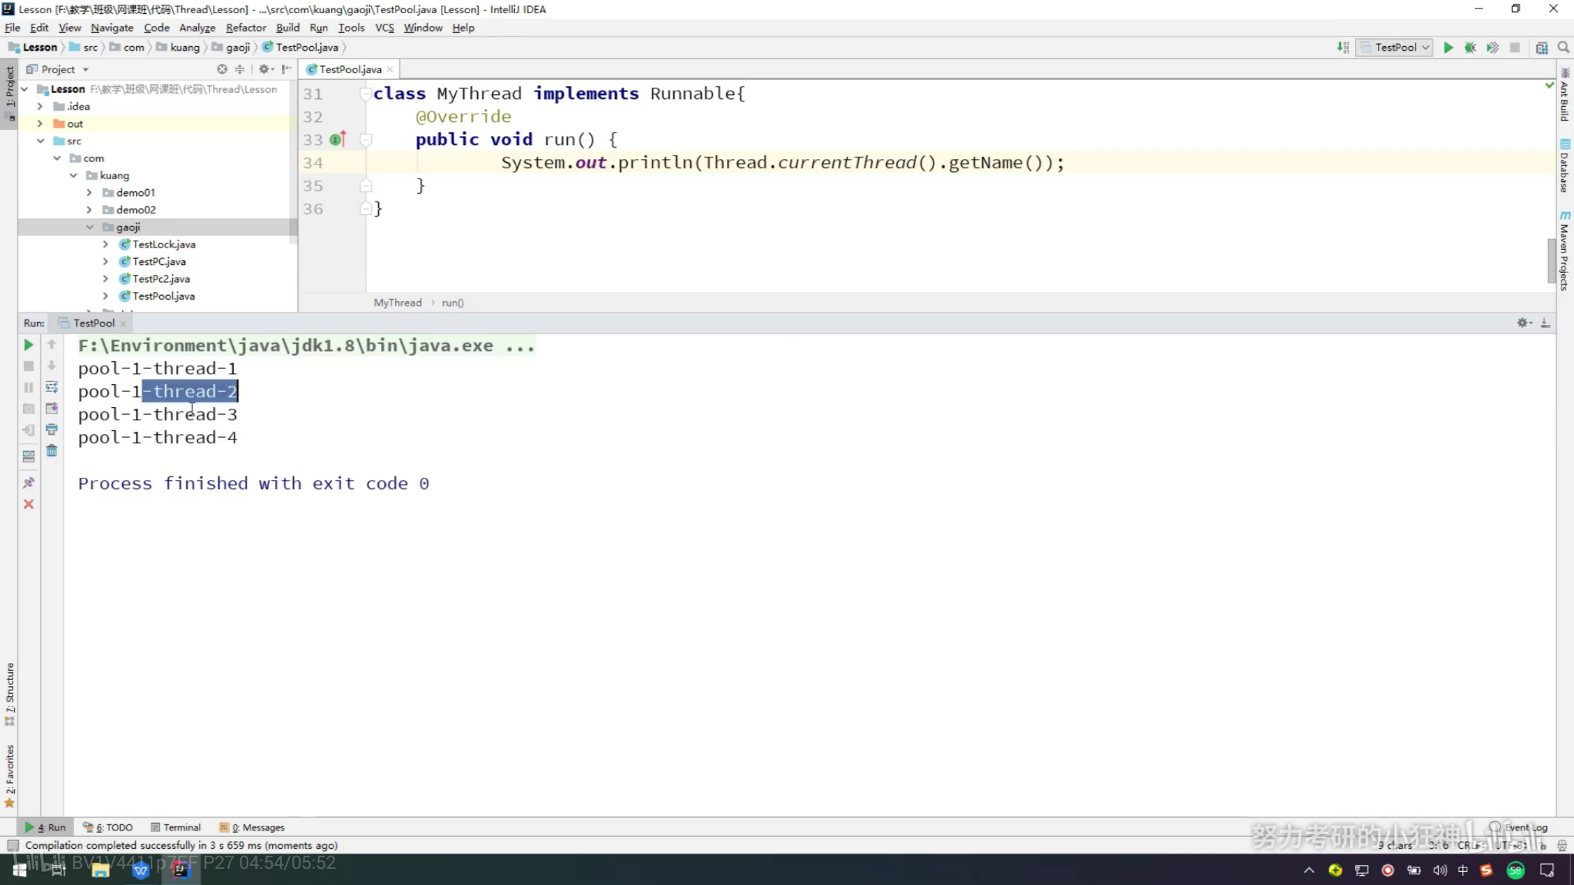This screenshot has width=1574, height=885.
Task: Open the 6: TODO tool window
Action: tap(108, 827)
